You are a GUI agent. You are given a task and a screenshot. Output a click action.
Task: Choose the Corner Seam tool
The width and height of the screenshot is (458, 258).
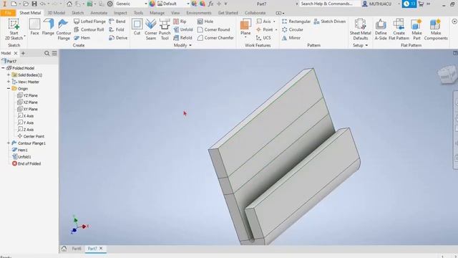pyautogui.click(x=151, y=29)
